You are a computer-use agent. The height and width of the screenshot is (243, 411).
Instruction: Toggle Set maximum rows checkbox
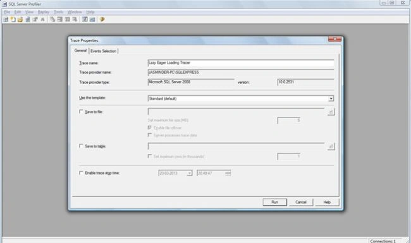tap(150, 156)
